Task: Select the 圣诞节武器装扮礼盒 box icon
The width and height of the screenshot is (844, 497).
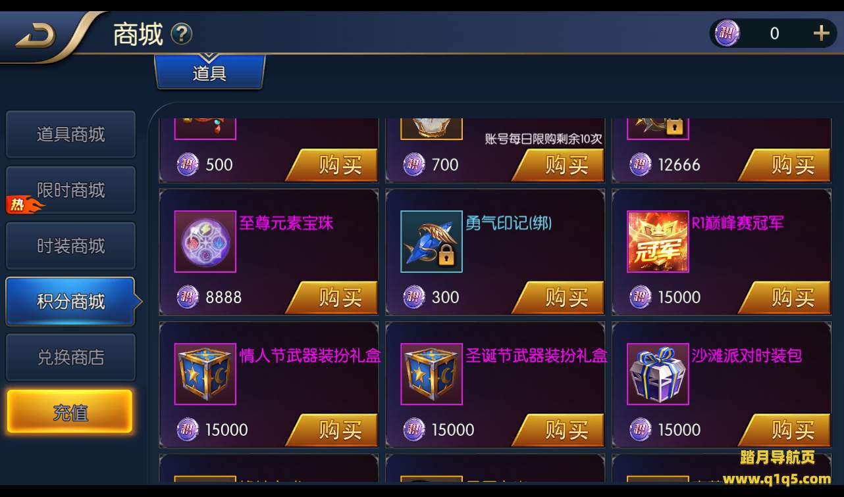Action: click(431, 374)
